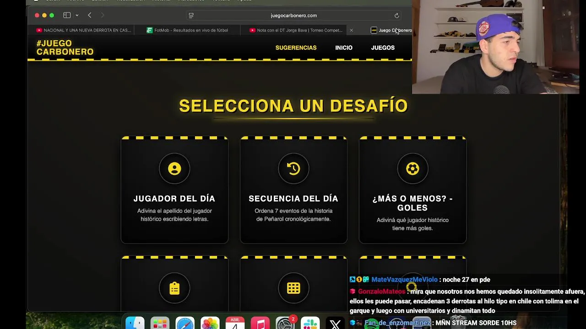The image size is (586, 329).
Task: Click the site settings icon in address bar
Action: coord(191,16)
